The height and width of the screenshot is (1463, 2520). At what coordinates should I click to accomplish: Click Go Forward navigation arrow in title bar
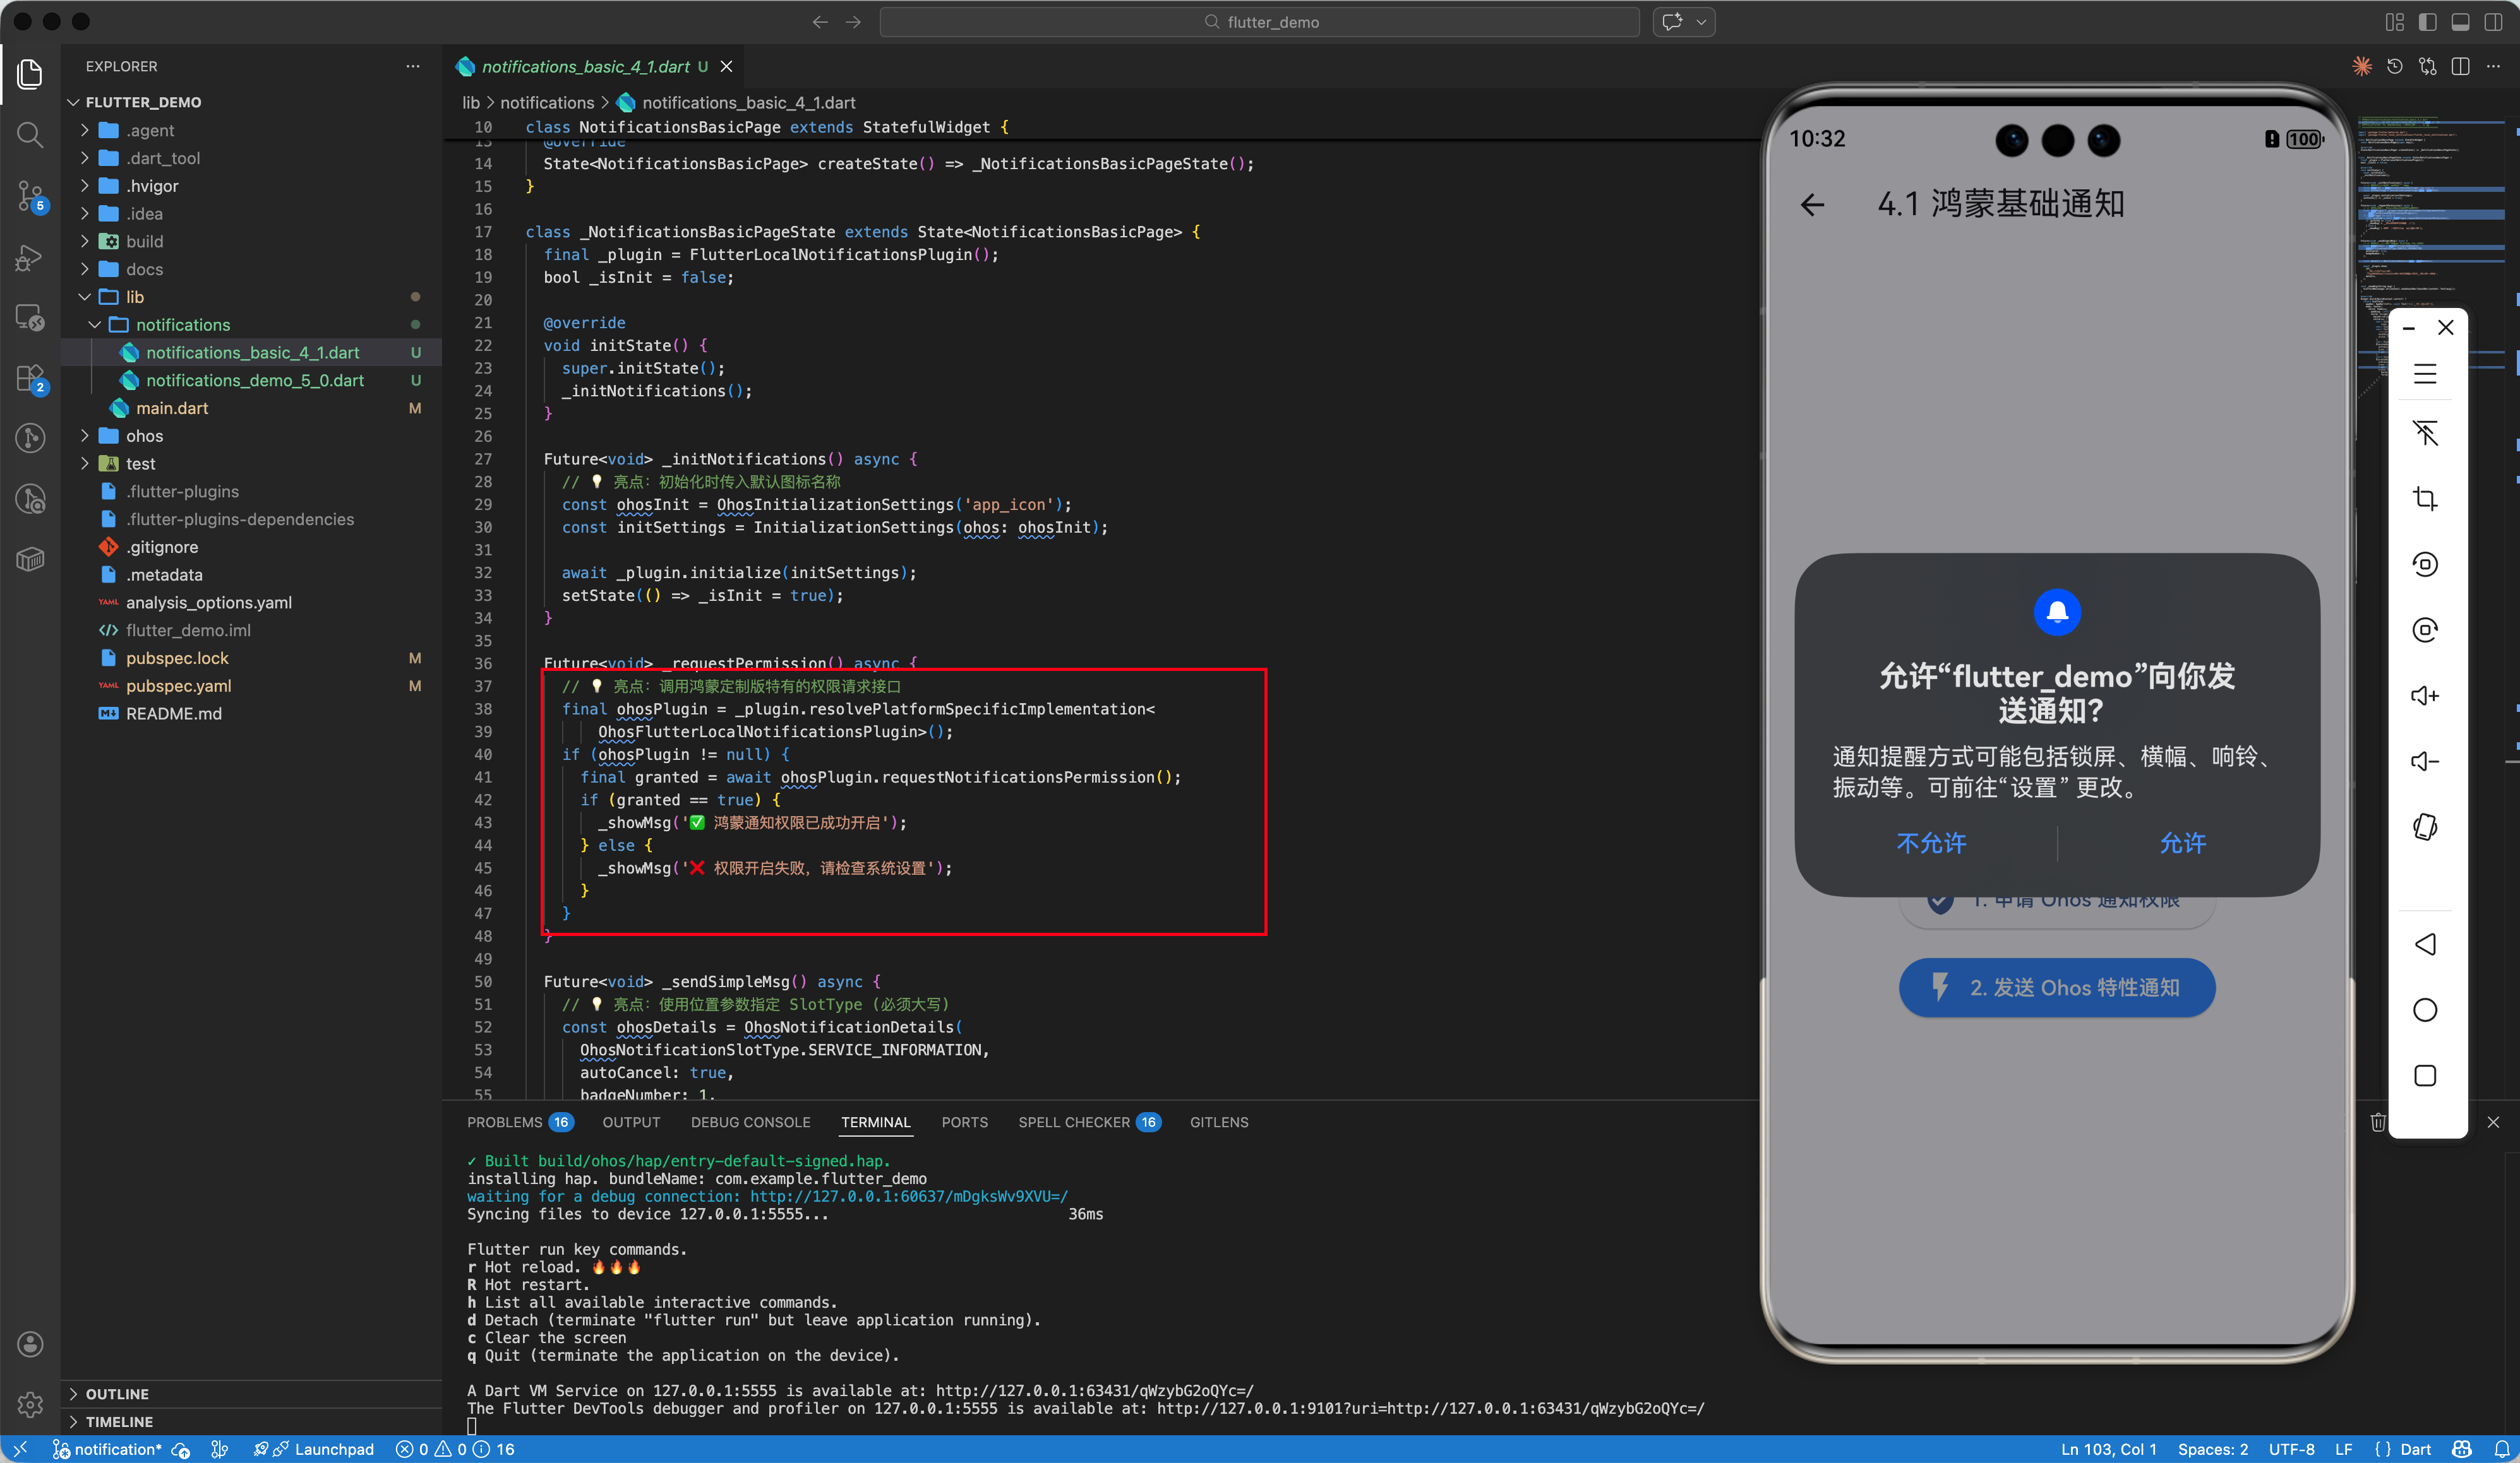pyautogui.click(x=853, y=22)
